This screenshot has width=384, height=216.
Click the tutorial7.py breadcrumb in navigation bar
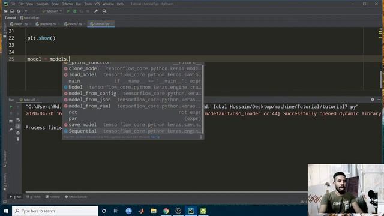[29, 18]
